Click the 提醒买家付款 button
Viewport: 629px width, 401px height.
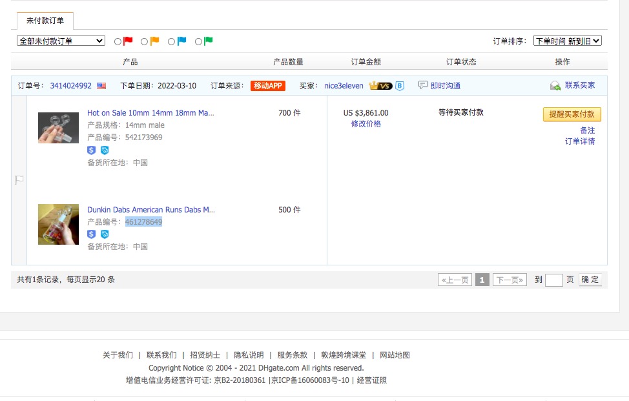pos(572,114)
